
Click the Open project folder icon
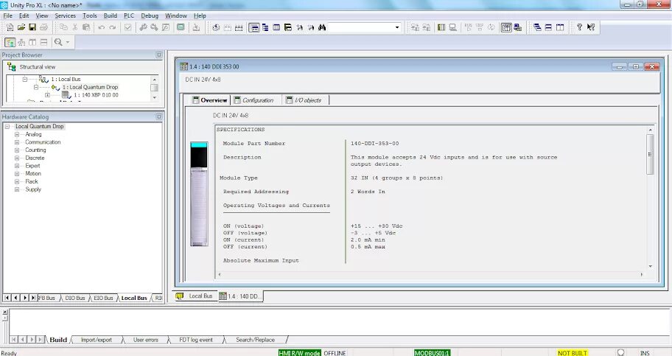pos(21,27)
